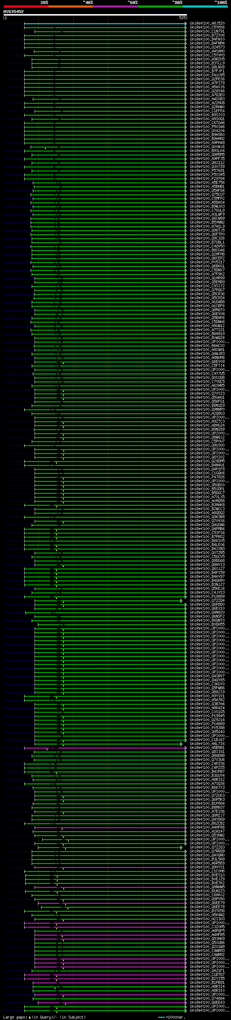Select hit label UniRef100_A8J5Z0
Screen dimensions: 231x1020
pyautogui.click(x=207, y=24)
